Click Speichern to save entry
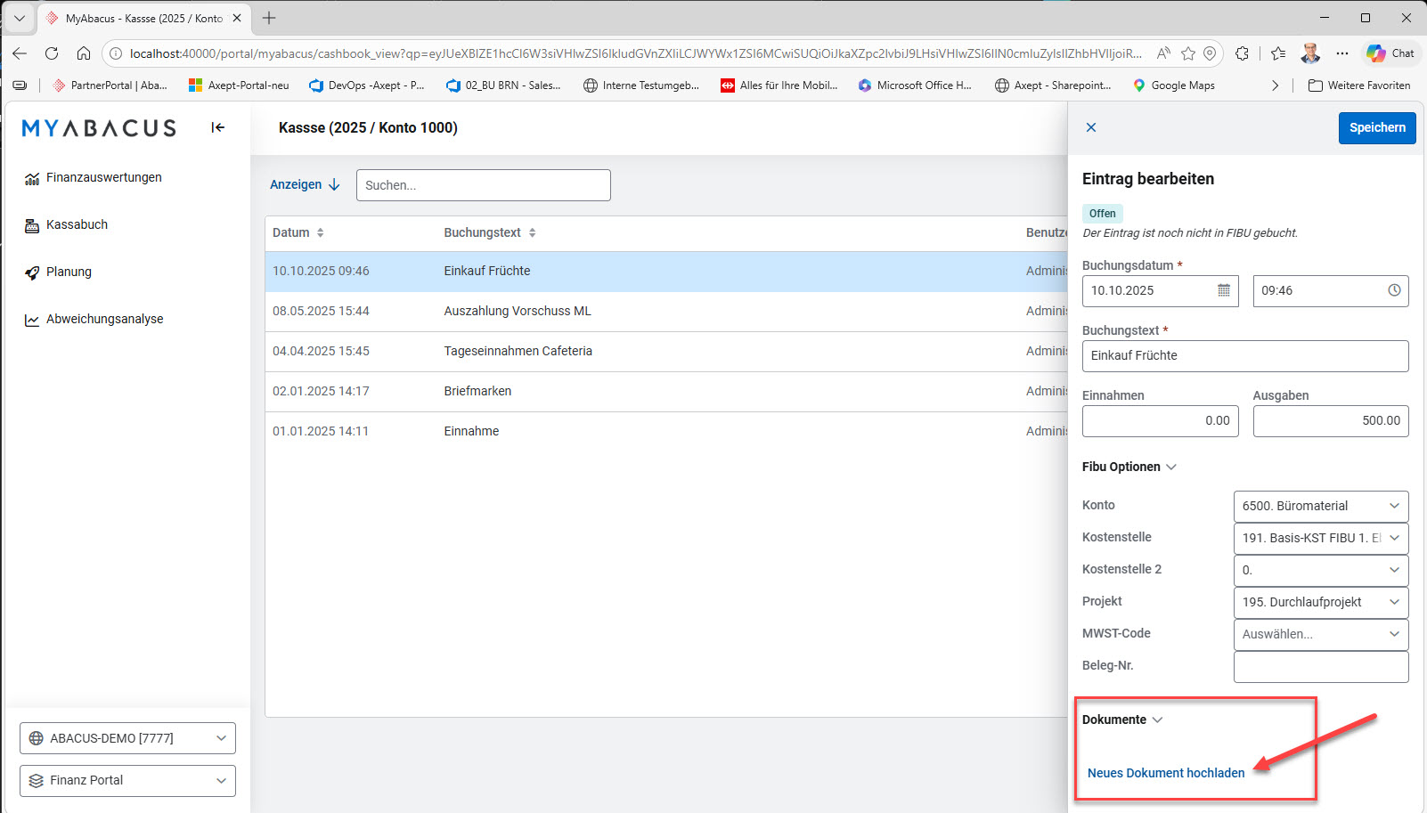1427x813 pixels. (1377, 127)
